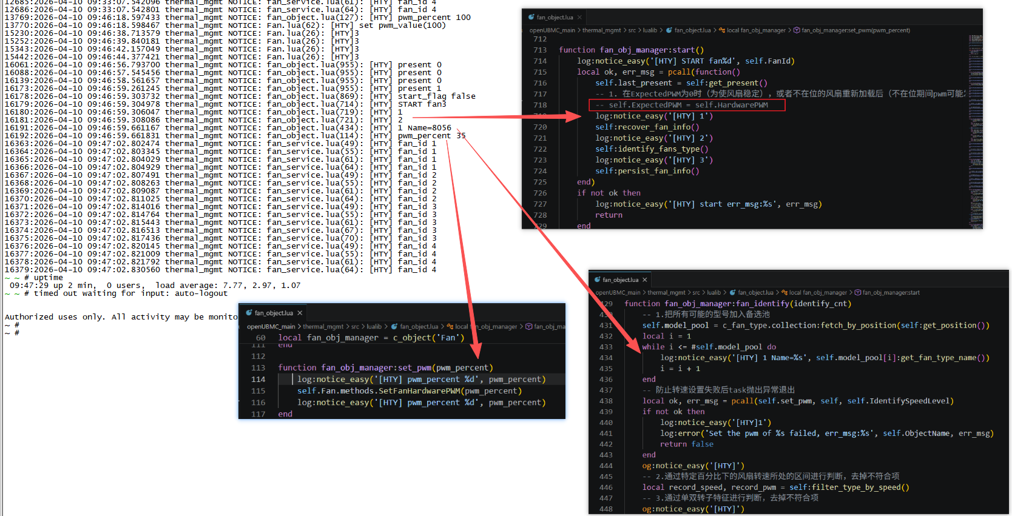Screen dimensions: 1012x516
Task: Click variable symbol icon in bottom-right editor's breadcrumb
Action: [x=784, y=293]
